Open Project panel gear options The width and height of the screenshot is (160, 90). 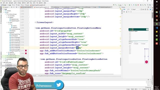pos(16,7)
